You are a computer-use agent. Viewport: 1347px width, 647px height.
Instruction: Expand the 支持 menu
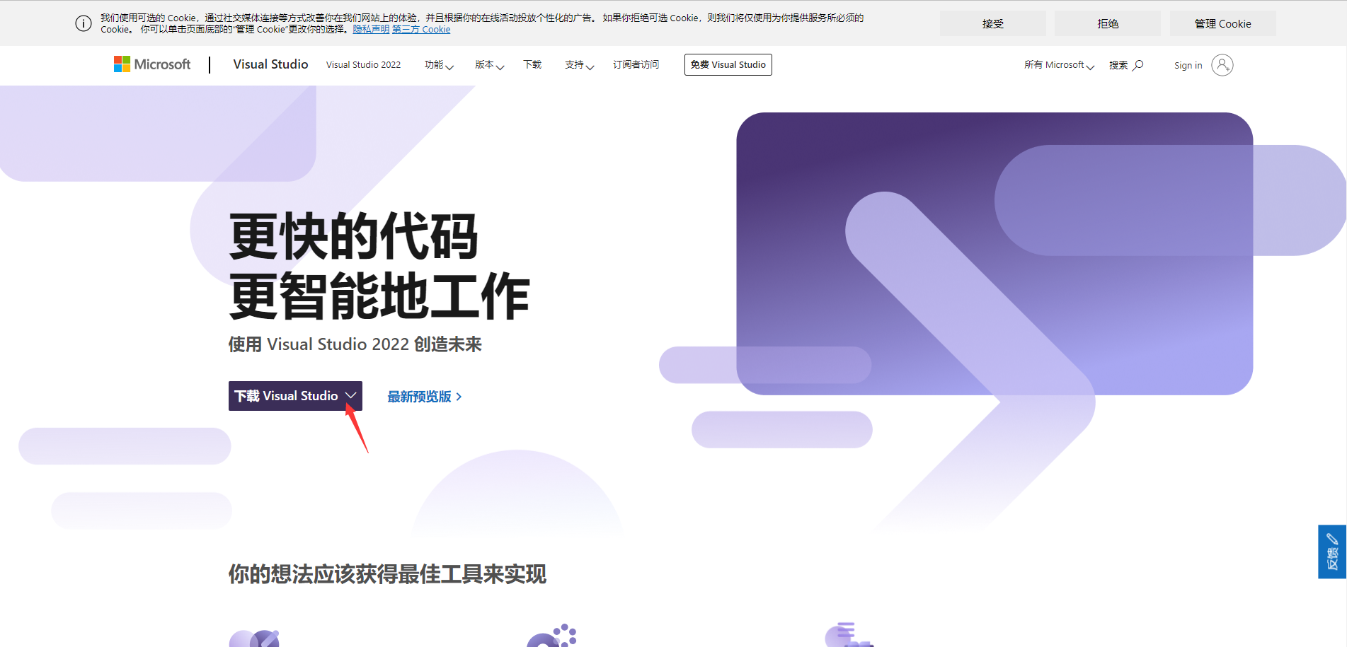click(x=579, y=65)
